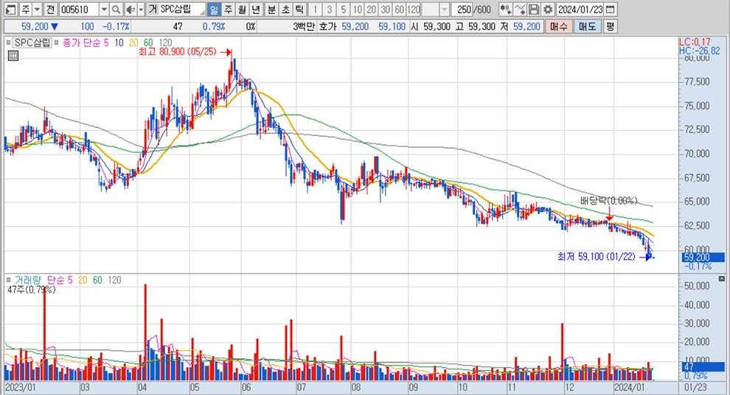Open the dropdown next to 주 button
The height and width of the screenshot is (395, 730).
(x=37, y=10)
